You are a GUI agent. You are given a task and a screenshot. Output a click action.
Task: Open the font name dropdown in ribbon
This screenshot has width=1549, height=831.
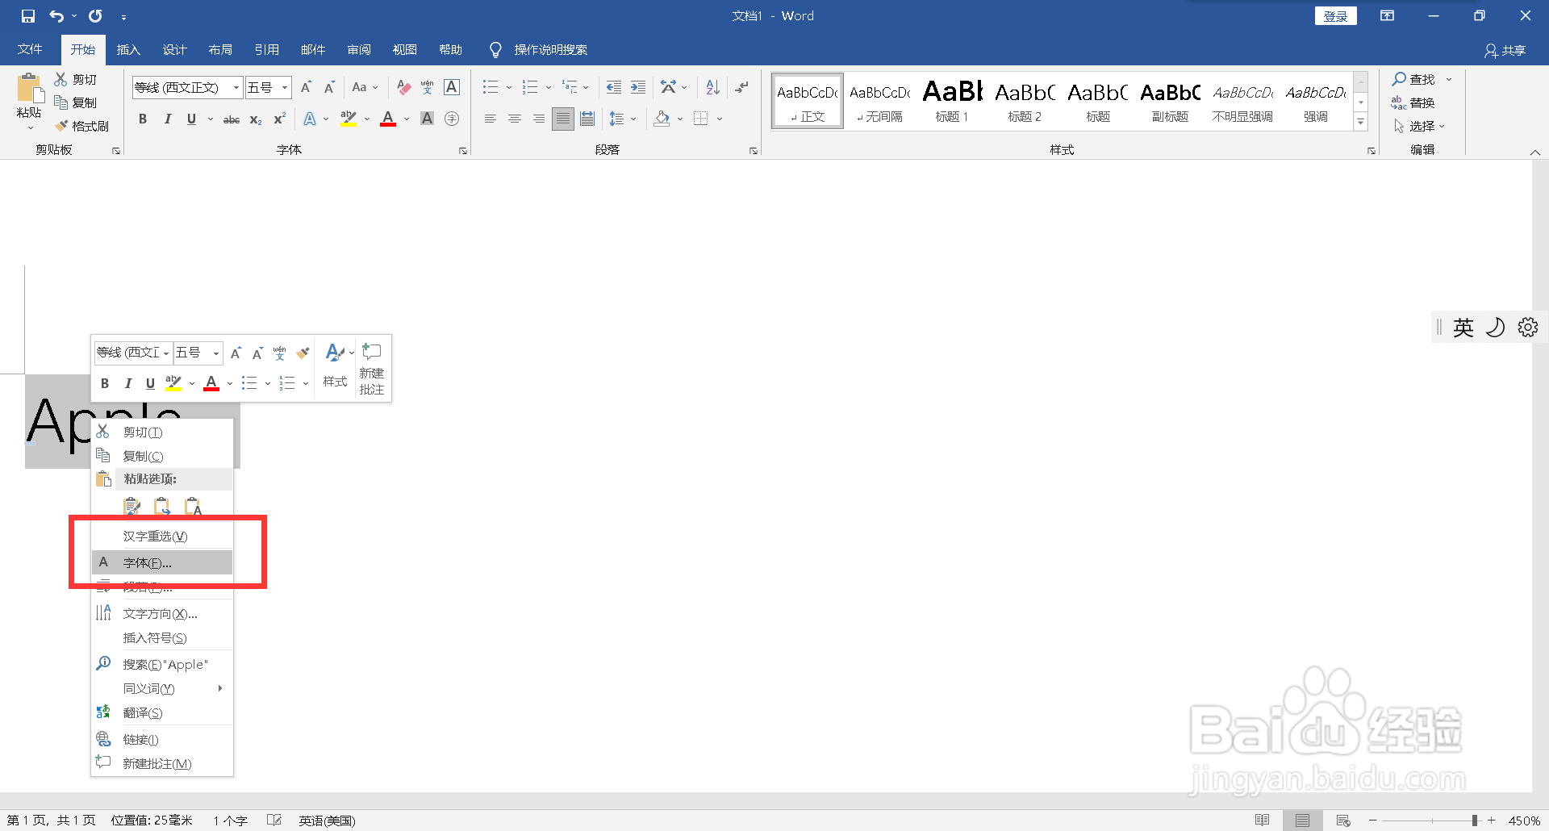(236, 87)
